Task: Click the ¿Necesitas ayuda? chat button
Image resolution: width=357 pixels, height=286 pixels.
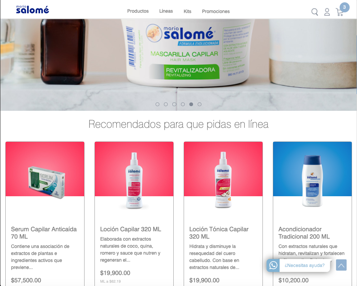Action: (304, 265)
